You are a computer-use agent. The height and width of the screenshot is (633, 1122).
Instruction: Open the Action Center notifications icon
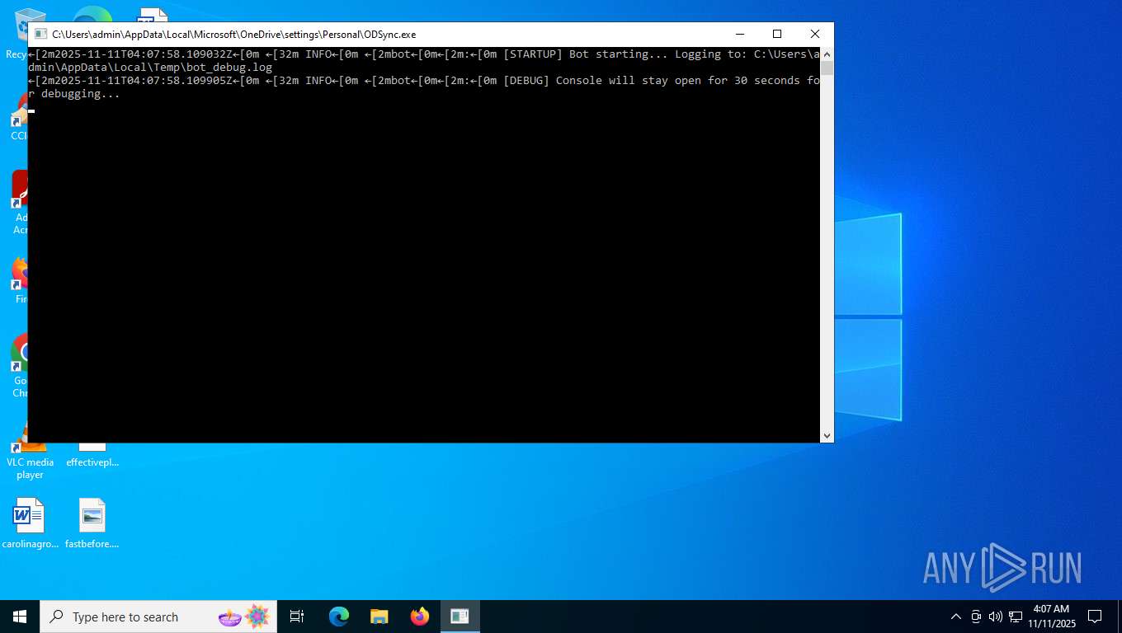point(1095,617)
